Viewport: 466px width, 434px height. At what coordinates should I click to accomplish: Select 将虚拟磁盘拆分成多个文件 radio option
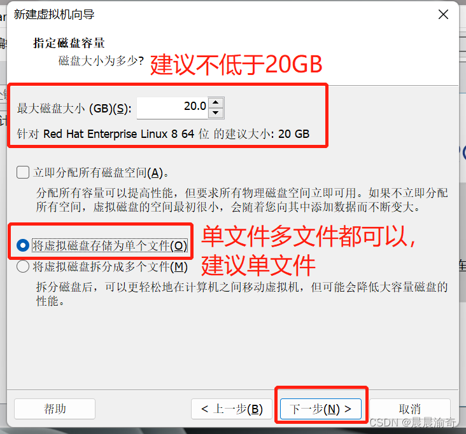click(23, 266)
